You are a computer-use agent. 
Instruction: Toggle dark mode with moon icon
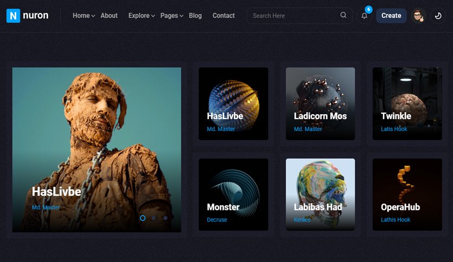point(438,16)
